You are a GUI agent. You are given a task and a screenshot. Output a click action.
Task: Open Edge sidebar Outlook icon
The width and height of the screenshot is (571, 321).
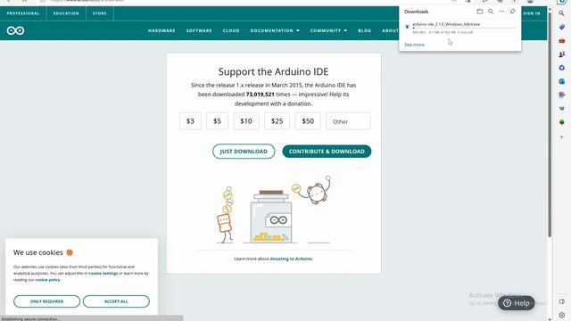[x=561, y=81]
